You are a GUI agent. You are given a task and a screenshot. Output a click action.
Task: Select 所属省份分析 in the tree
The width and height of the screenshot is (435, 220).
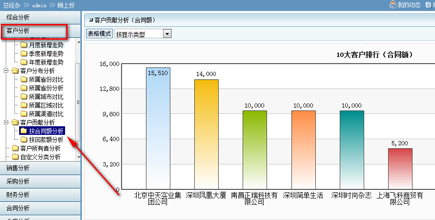pos(46,88)
